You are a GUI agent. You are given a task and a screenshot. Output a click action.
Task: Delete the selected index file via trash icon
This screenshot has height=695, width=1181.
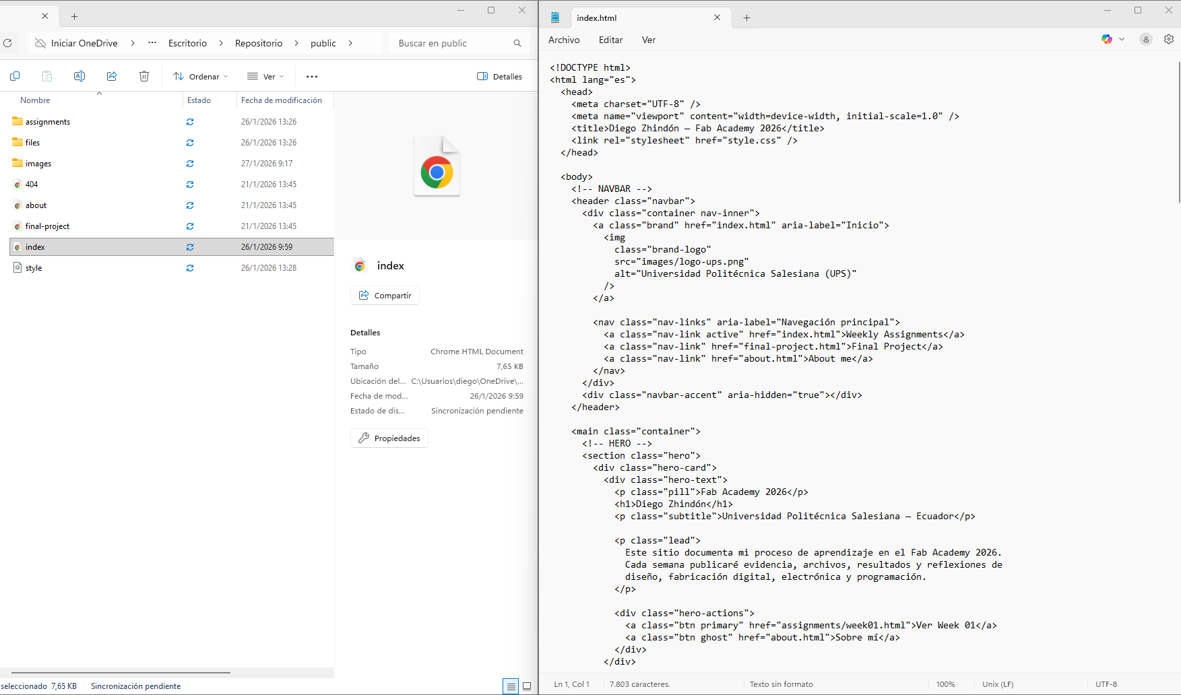pyautogui.click(x=144, y=76)
